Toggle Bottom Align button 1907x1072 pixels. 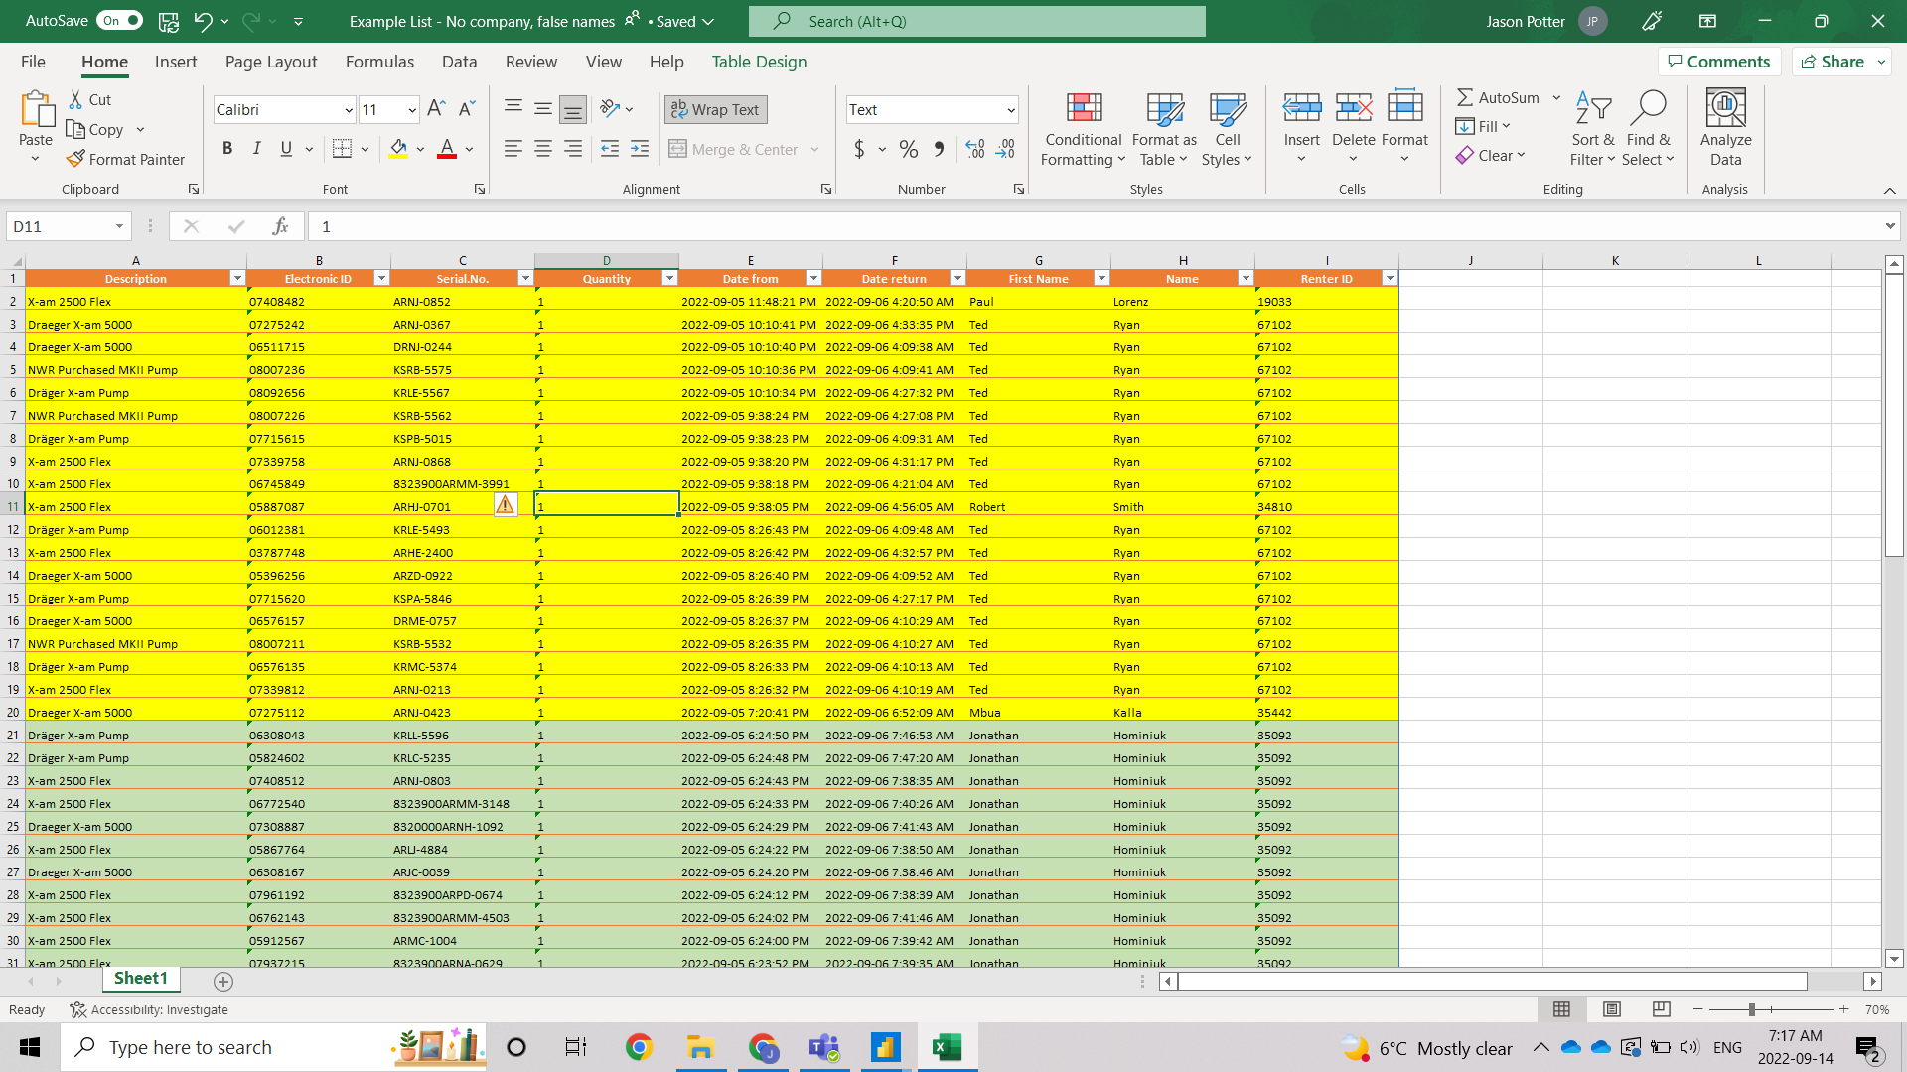(573, 109)
